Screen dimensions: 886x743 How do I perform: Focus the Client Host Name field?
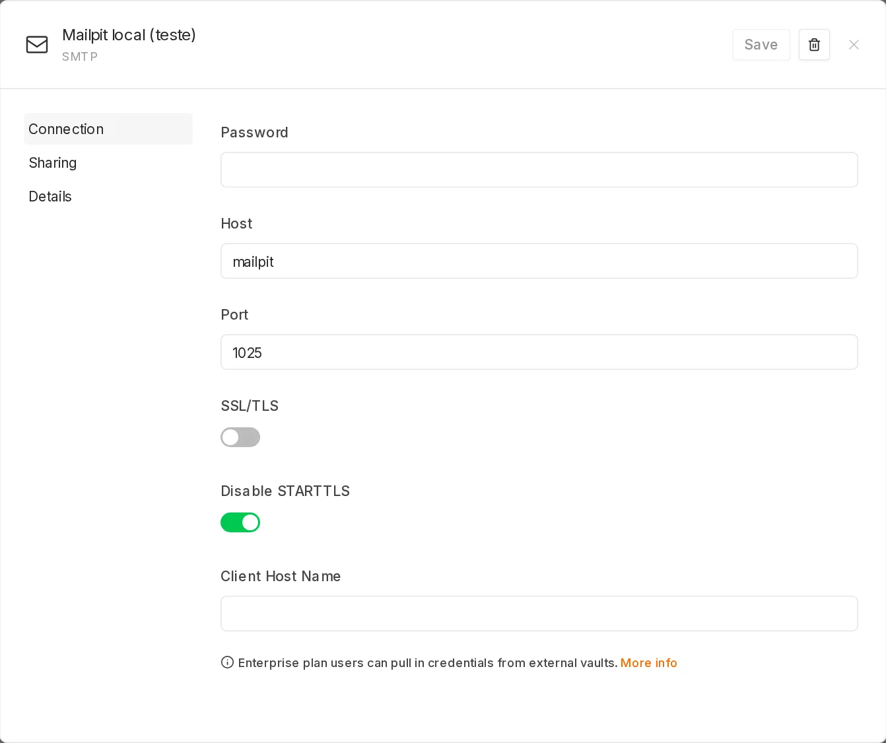pyautogui.click(x=539, y=614)
